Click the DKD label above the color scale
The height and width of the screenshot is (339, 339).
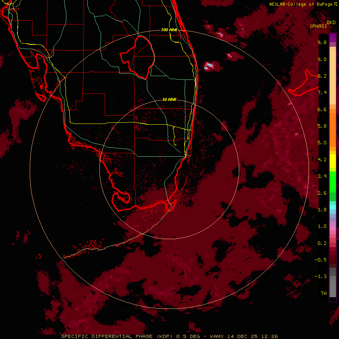tap(331, 23)
